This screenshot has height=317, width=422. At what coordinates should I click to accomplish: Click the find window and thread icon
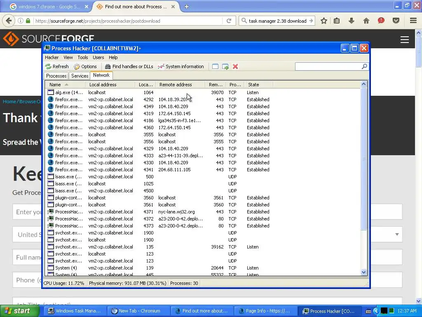[x=225, y=66]
